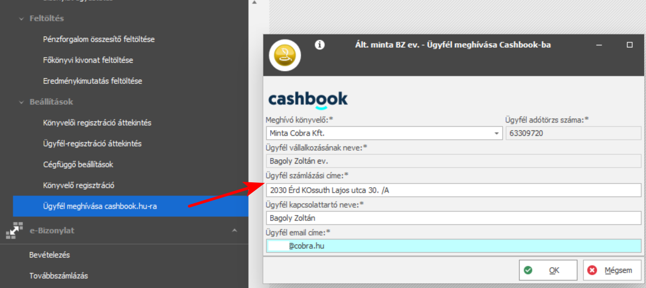Open Pénzforgalom összesítő feltöltése
This screenshot has width=646, height=288.
98,39
